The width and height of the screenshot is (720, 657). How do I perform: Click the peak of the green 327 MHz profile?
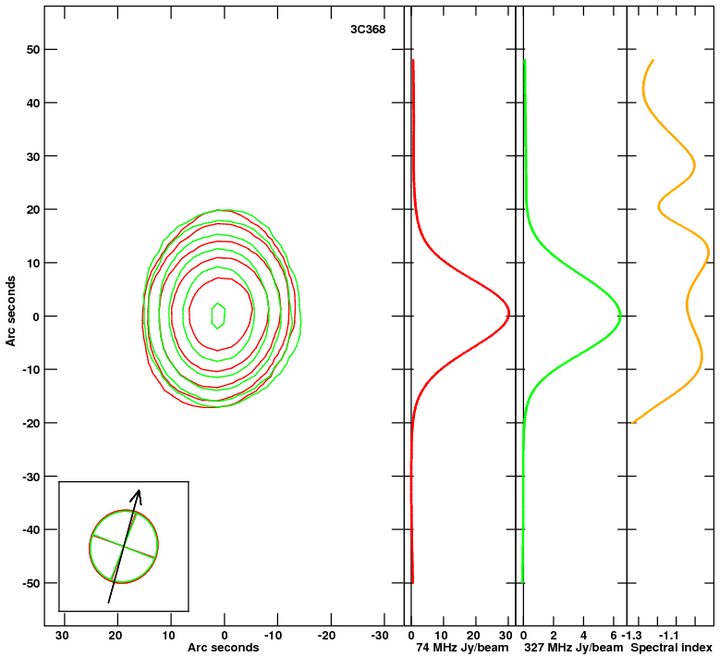pyautogui.click(x=620, y=316)
